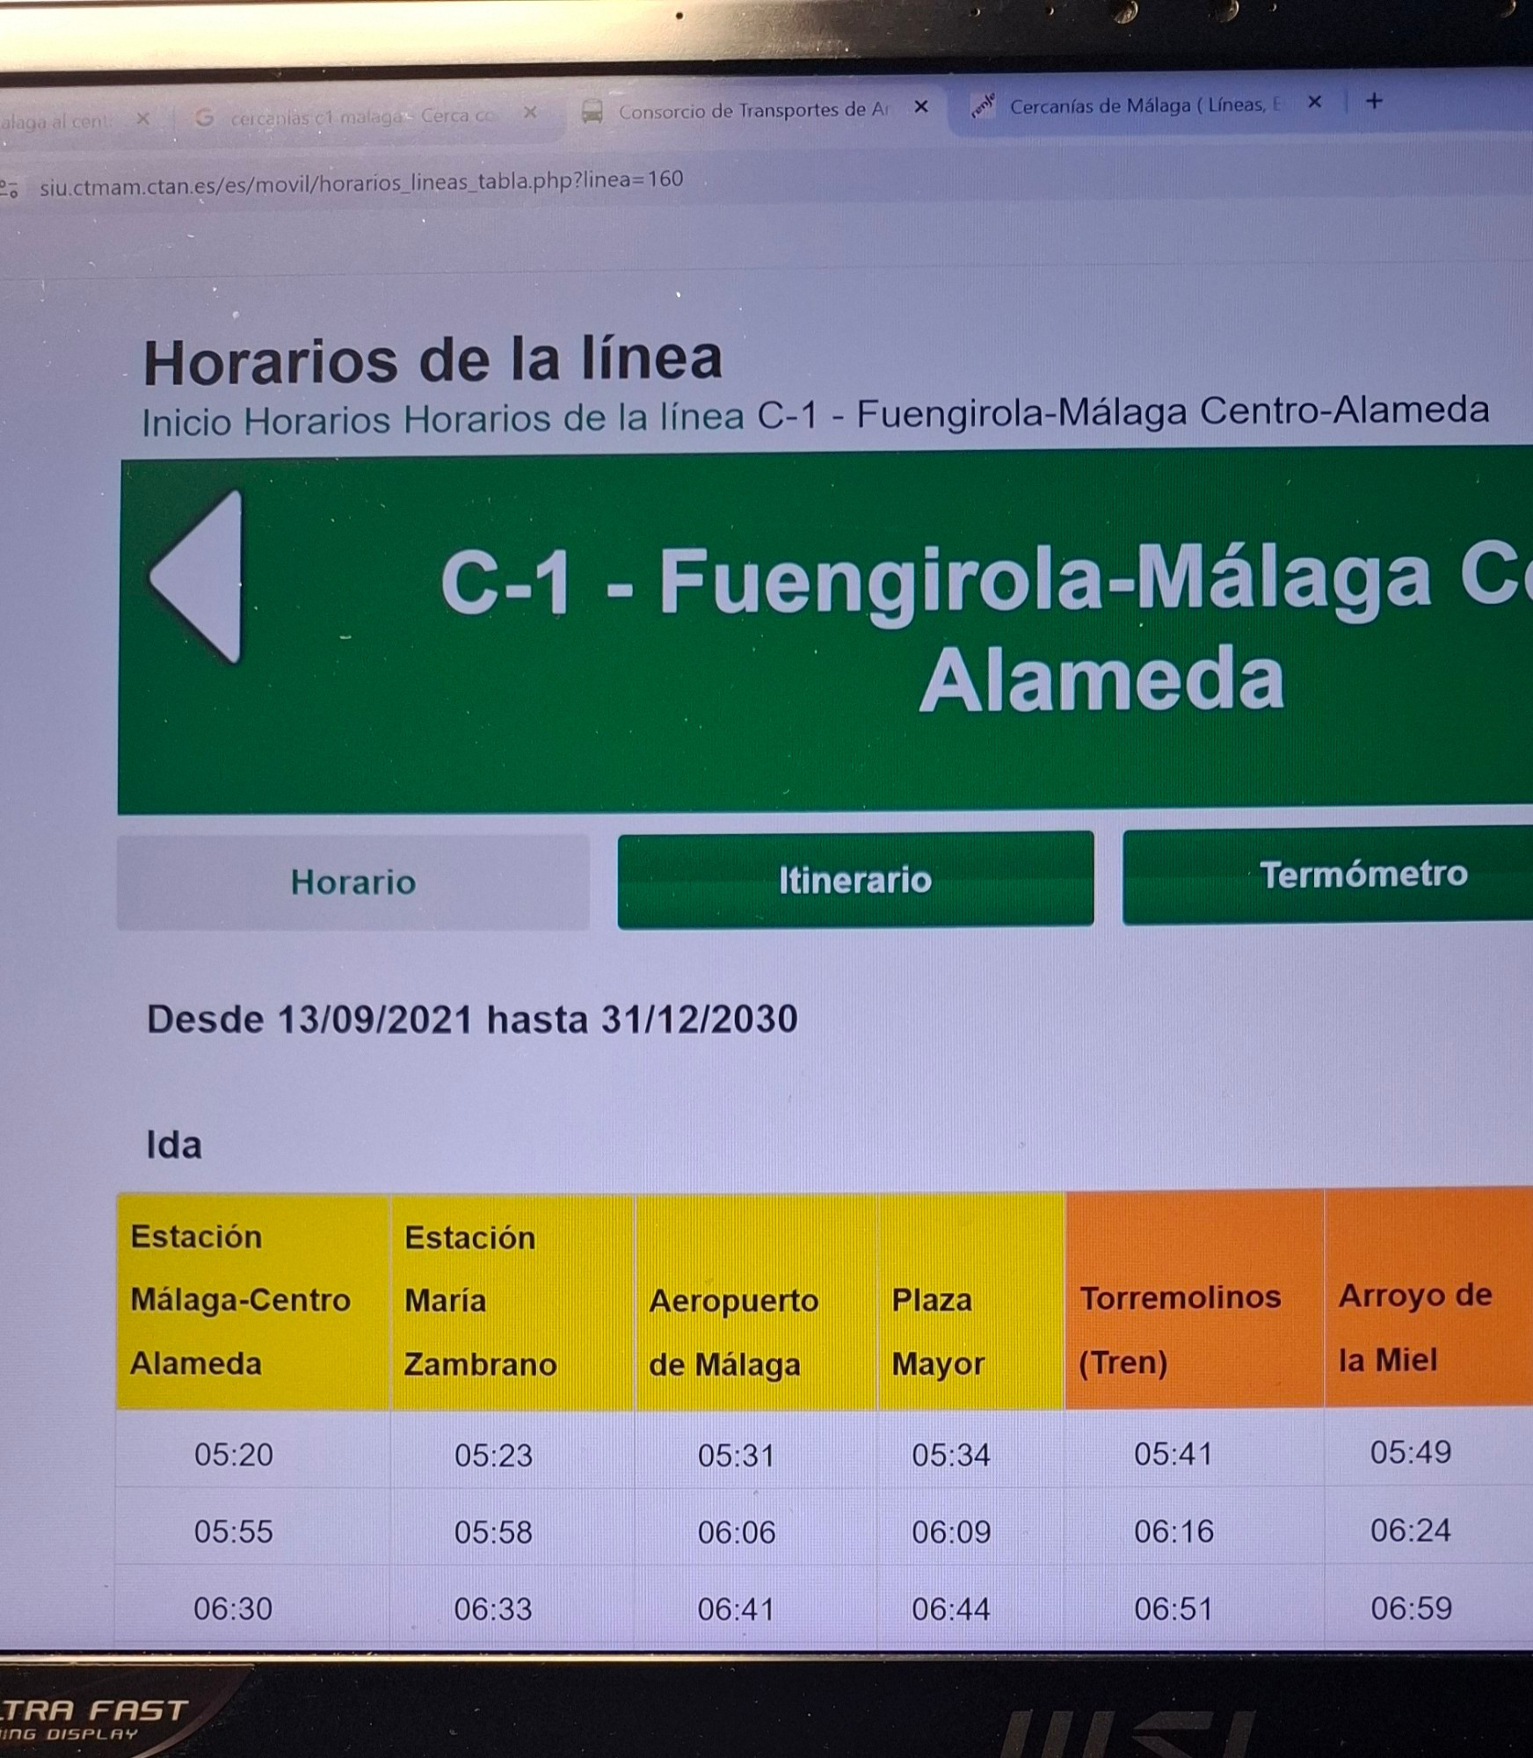The image size is (1533, 1758).
Task: Click the Torremolinos (Tren) column header
Action: [1195, 1299]
